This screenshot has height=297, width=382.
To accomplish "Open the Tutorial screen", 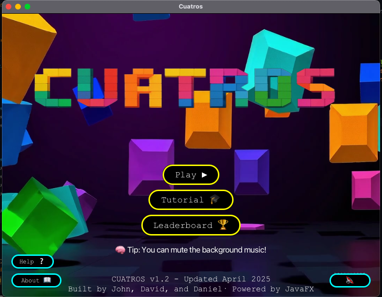I will [x=191, y=200].
